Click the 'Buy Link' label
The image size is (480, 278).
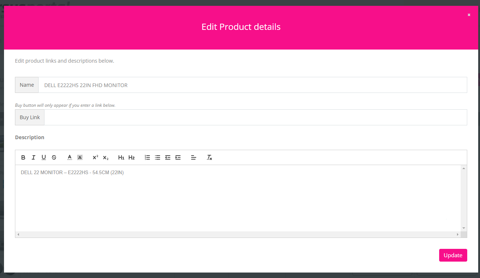coord(30,117)
